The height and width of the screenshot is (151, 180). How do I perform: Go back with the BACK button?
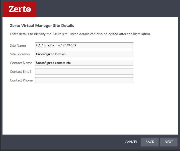(150, 142)
